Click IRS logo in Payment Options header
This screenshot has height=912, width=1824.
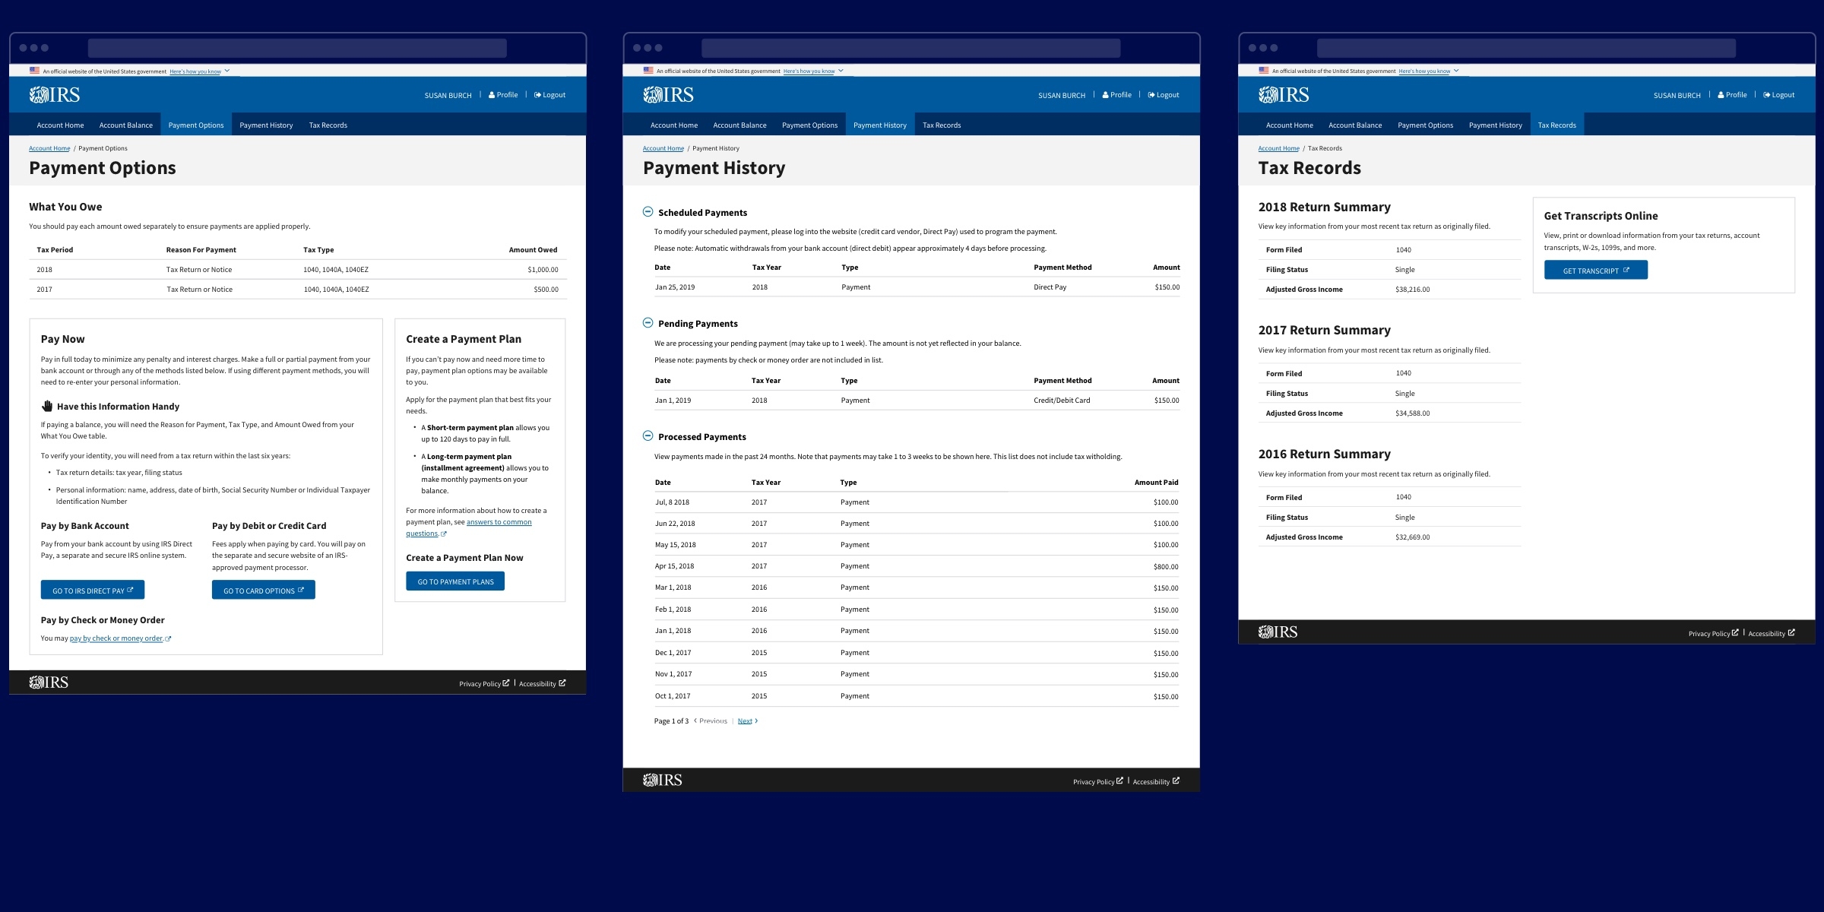tap(55, 95)
